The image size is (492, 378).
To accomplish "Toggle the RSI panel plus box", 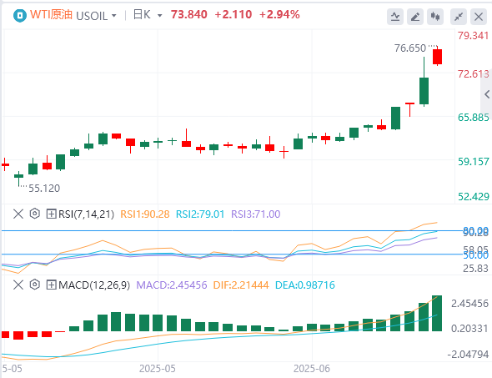I will click(51, 214).
